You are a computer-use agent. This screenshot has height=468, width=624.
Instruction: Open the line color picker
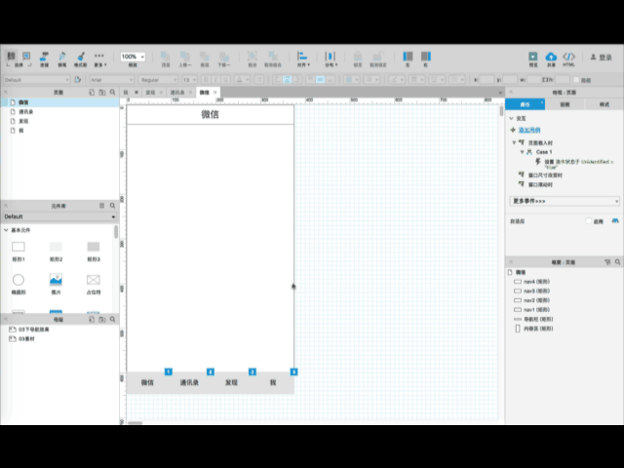(397, 80)
